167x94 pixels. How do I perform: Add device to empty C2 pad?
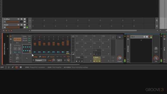(x=82, y=40)
